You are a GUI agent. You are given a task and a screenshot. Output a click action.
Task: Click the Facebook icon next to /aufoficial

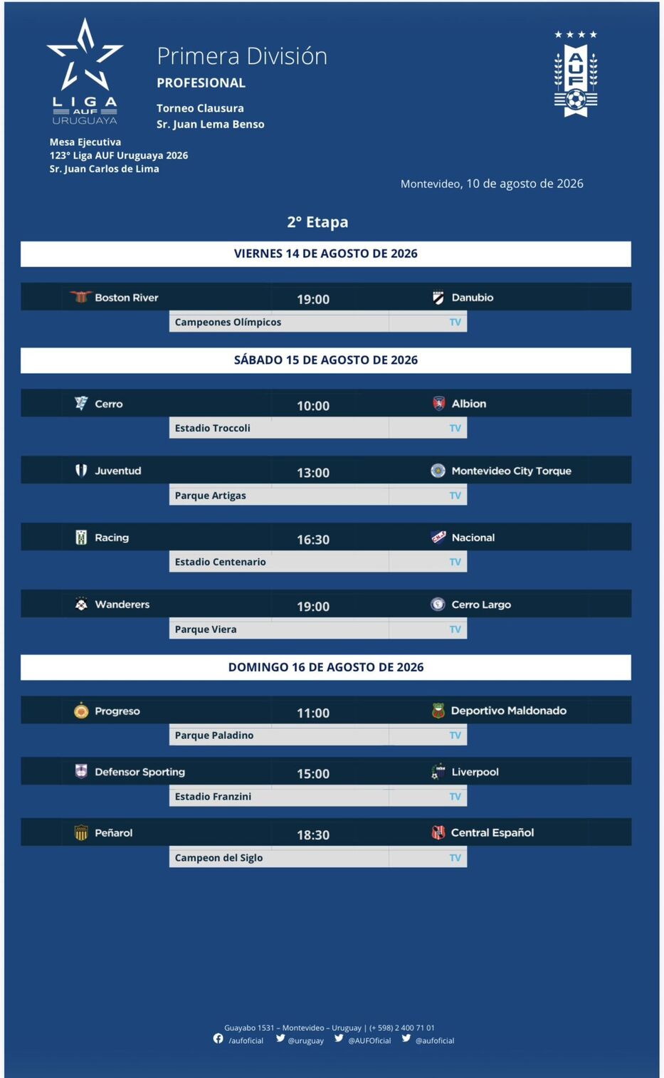(218, 1039)
